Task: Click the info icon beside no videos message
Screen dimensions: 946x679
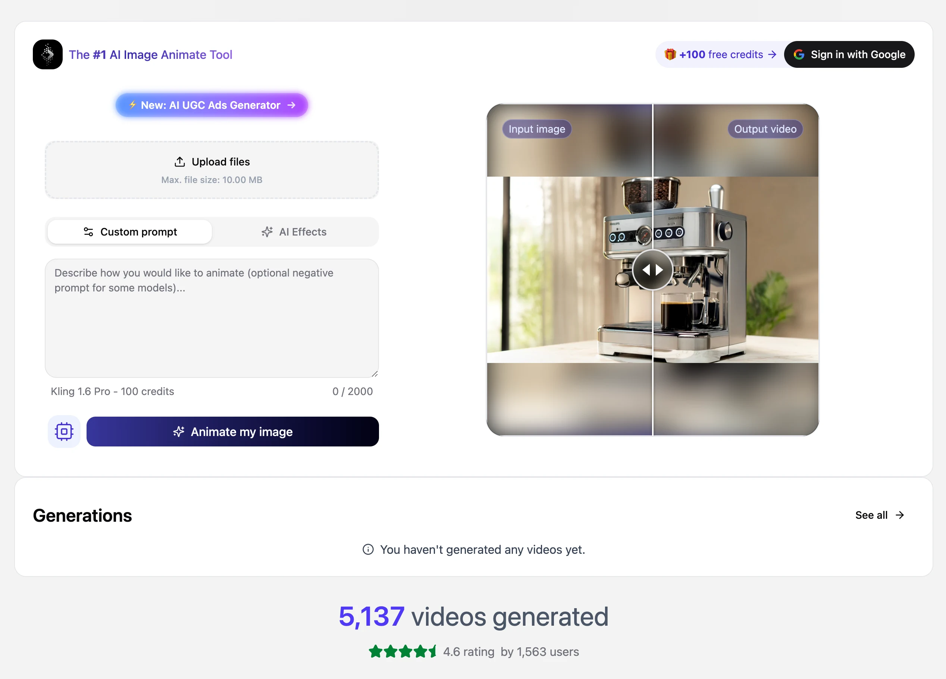Action: tap(368, 549)
